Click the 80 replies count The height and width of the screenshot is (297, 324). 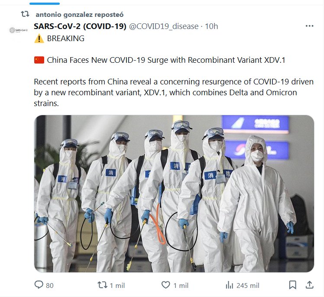[49, 285]
